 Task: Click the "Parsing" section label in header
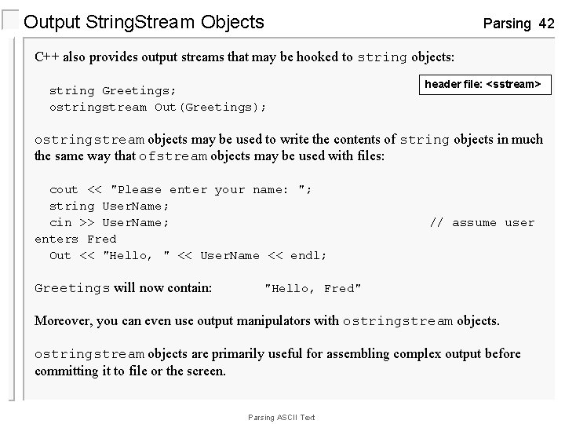507,23
